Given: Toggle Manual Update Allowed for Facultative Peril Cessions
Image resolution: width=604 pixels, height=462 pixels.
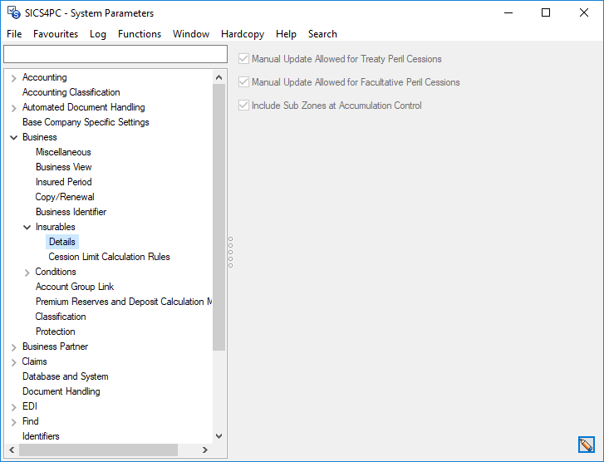Looking at the screenshot, I should pos(243,82).
